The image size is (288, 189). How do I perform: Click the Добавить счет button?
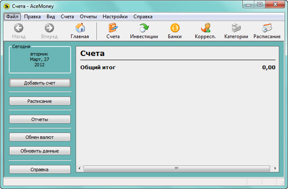(40, 83)
